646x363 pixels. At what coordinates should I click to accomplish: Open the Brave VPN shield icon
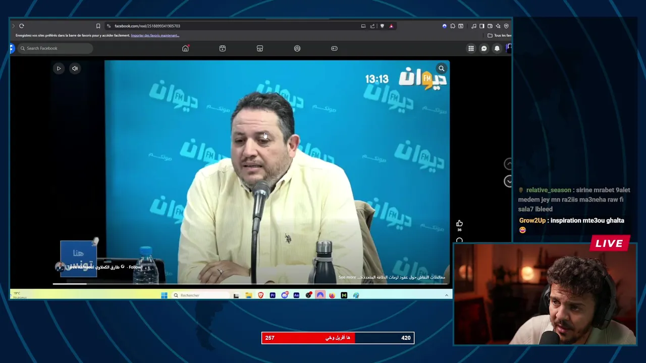point(506,26)
